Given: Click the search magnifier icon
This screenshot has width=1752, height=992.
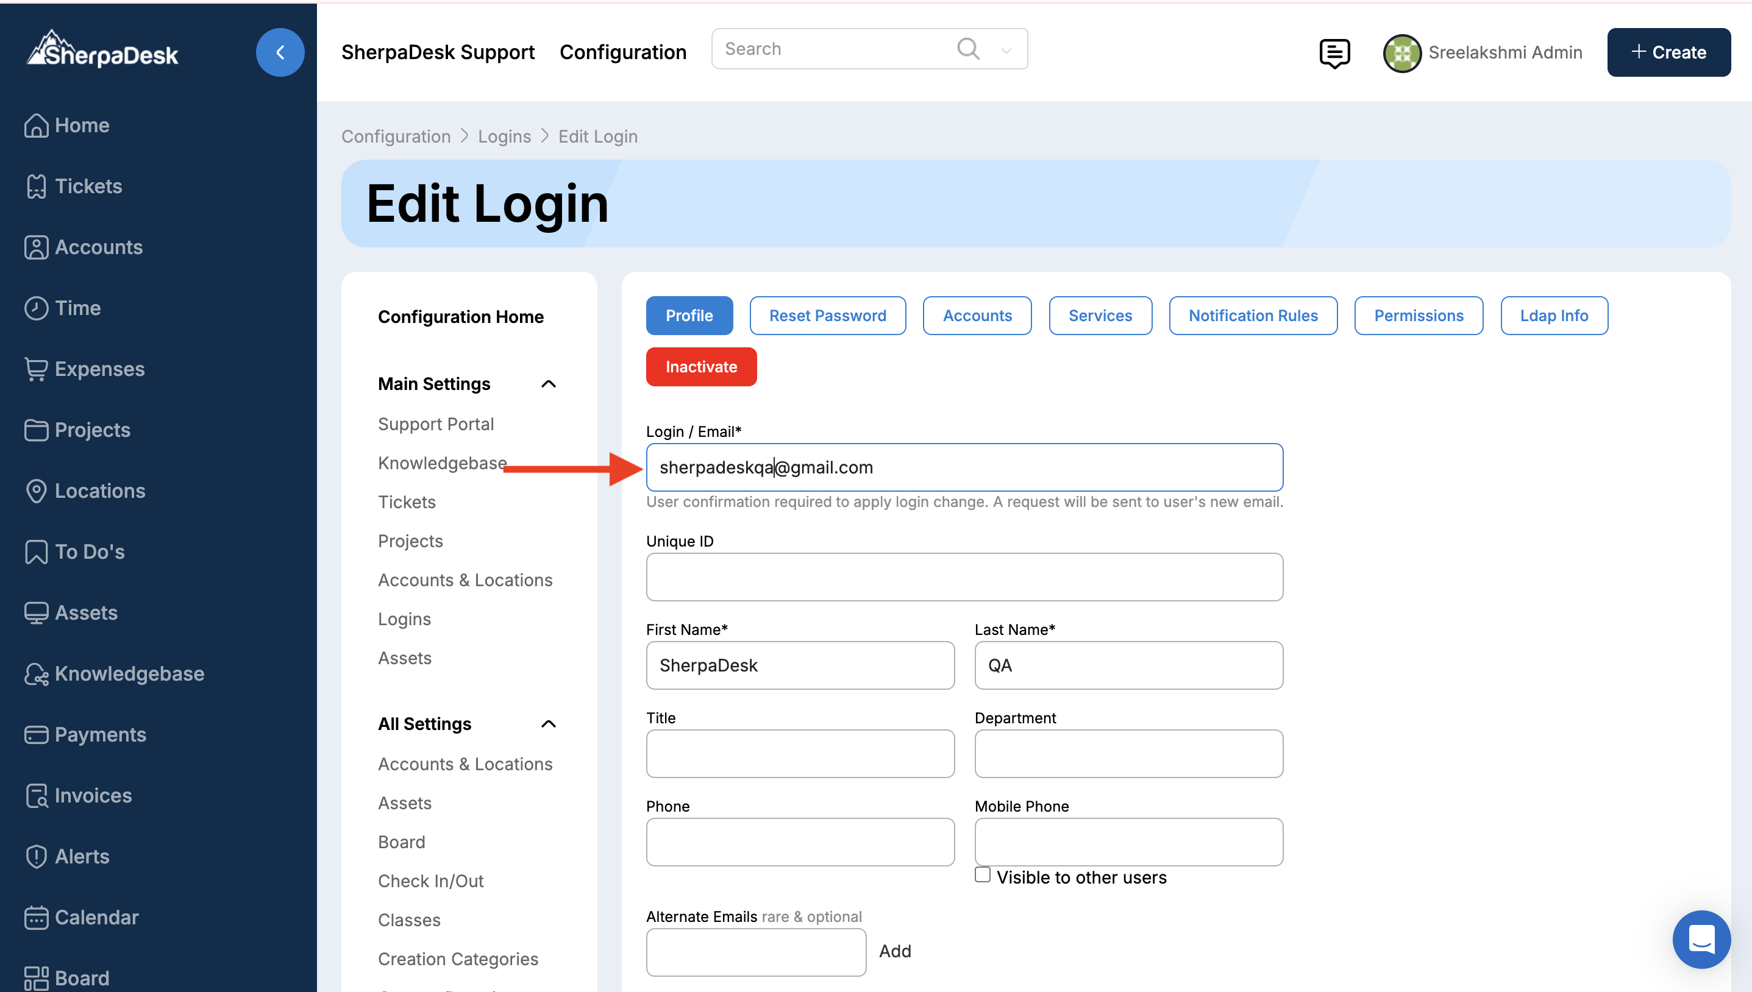Looking at the screenshot, I should [x=967, y=49].
